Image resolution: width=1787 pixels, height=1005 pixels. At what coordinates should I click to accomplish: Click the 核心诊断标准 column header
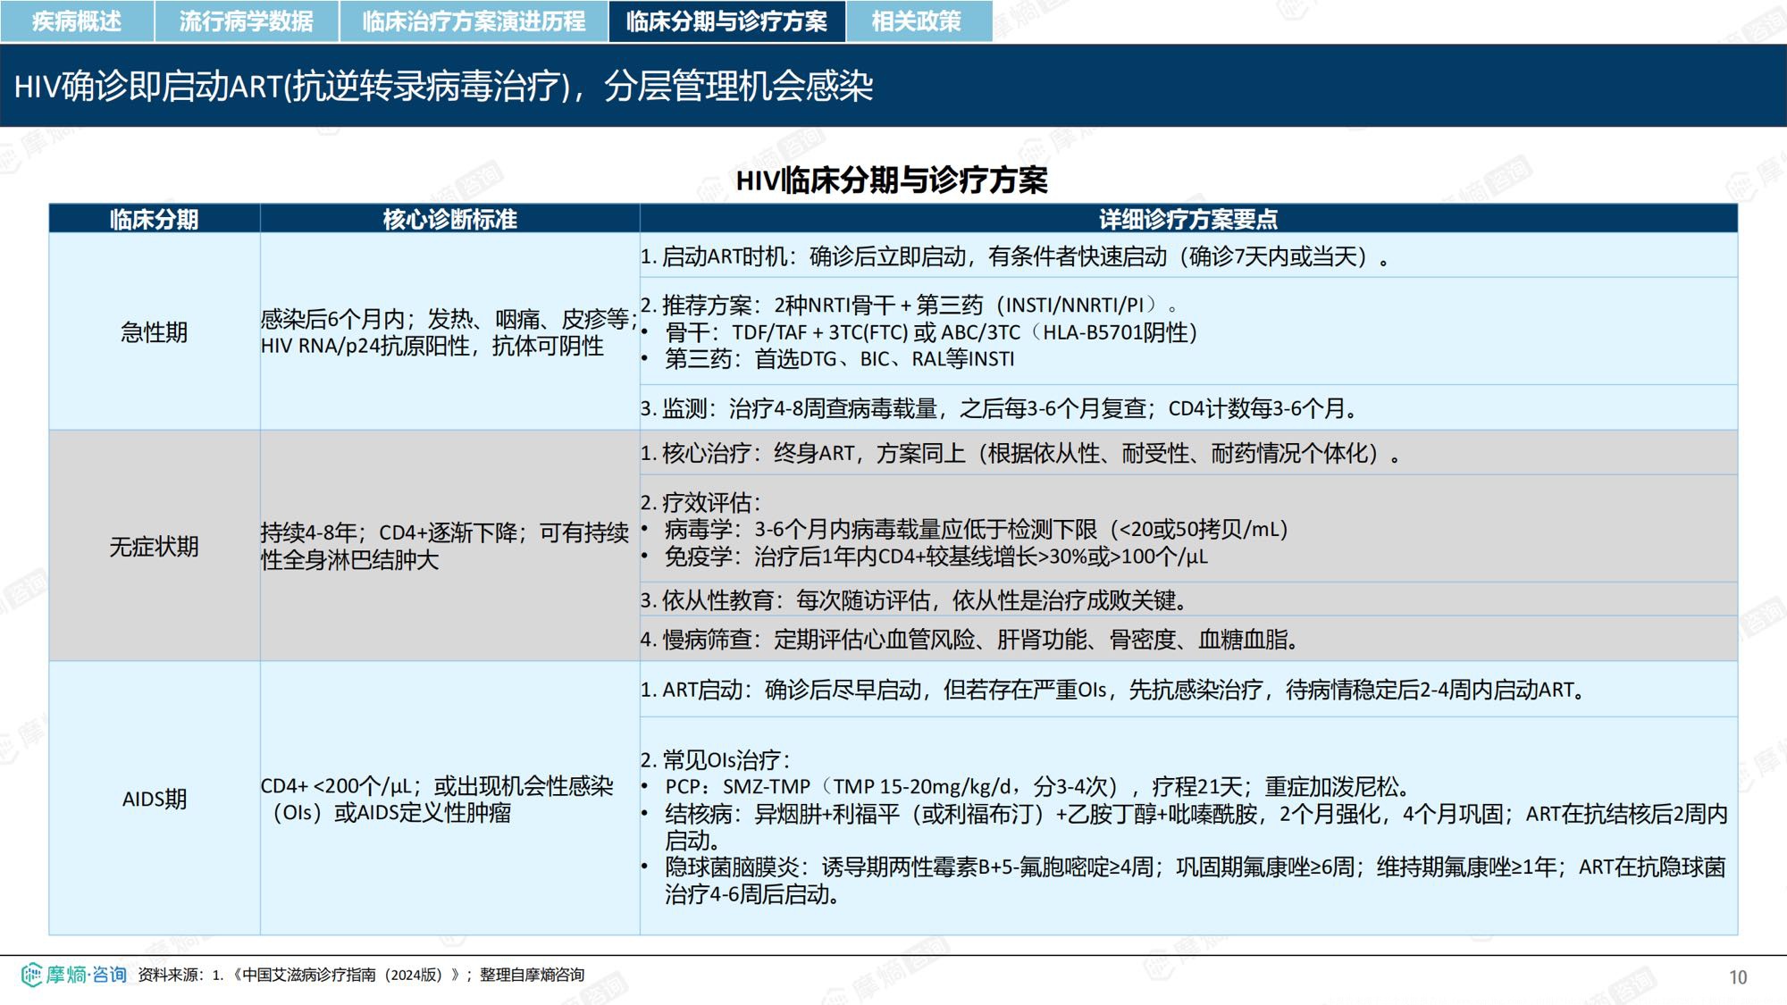(449, 219)
